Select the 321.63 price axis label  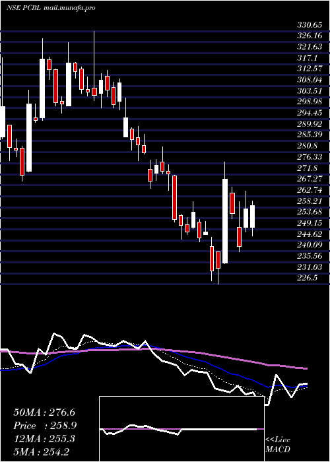[309, 47]
